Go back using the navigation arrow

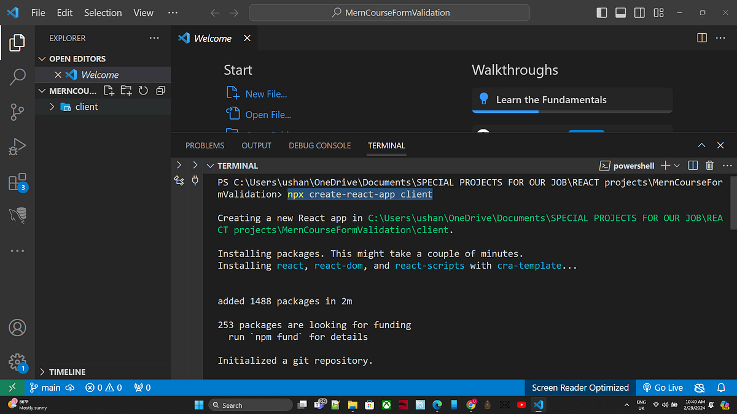[214, 12]
